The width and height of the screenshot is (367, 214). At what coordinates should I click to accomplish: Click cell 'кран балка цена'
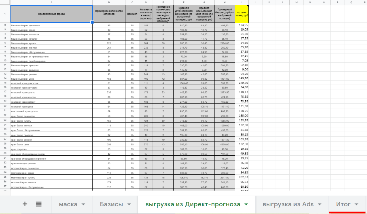(x=51, y=144)
